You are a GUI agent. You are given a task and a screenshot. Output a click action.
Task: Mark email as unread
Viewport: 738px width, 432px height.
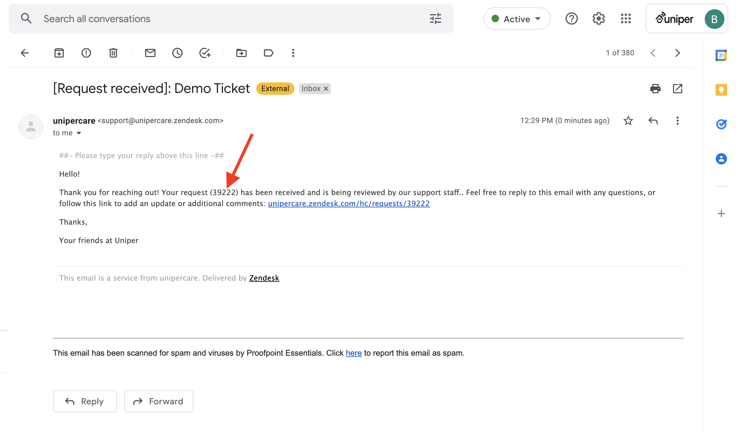(150, 53)
